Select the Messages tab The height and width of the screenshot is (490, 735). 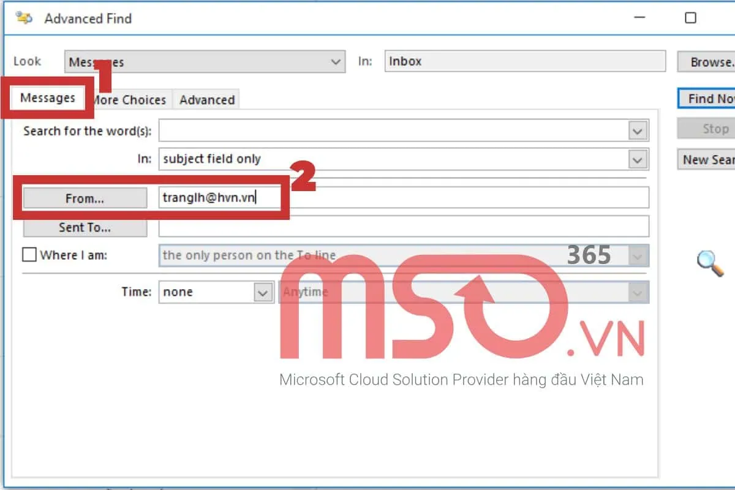(x=49, y=97)
